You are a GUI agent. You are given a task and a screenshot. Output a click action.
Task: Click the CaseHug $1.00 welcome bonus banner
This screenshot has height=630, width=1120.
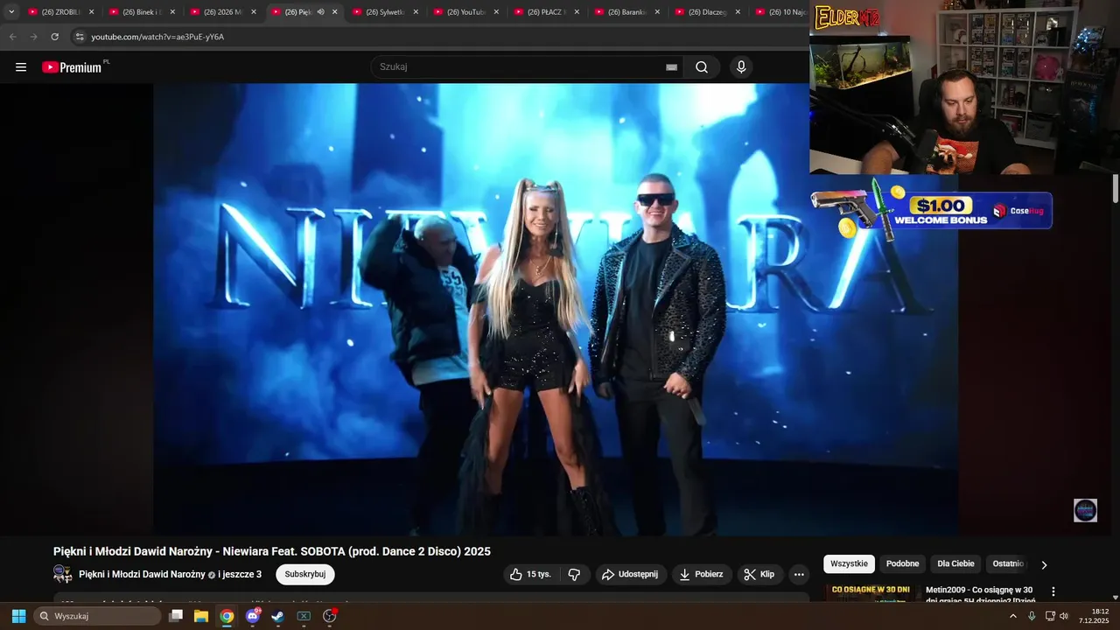click(931, 209)
